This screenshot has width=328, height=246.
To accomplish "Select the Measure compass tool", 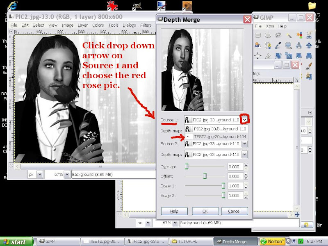I will point(299,45).
